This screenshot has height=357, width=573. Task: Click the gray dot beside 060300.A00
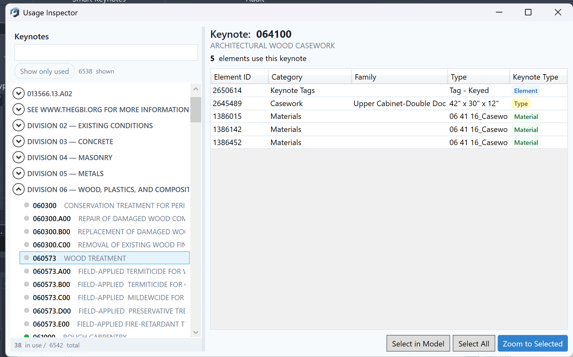[x=26, y=218]
